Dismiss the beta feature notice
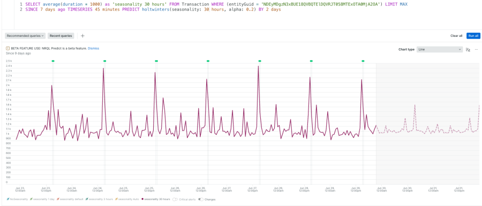Screen dimensions: 482x206 93,49
